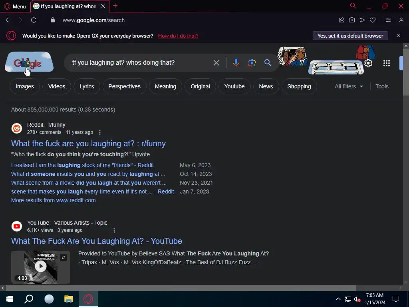
Task: Switch to Shopping results tab
Action: click(299, 86)
